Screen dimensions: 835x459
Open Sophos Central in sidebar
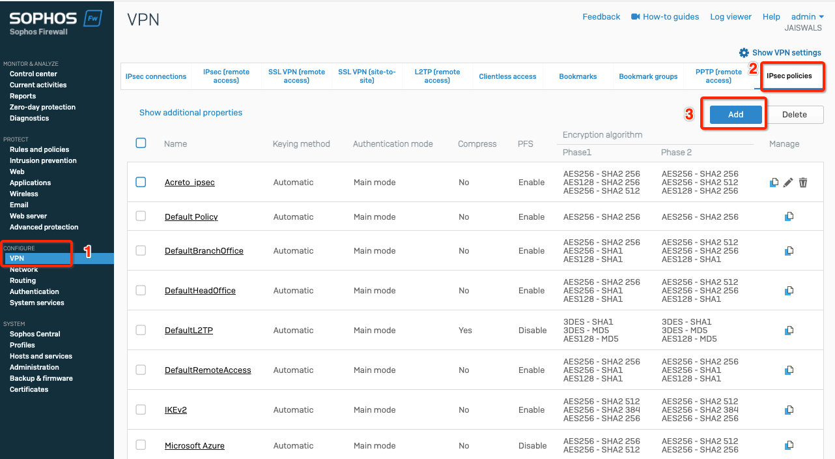(35, 334)
